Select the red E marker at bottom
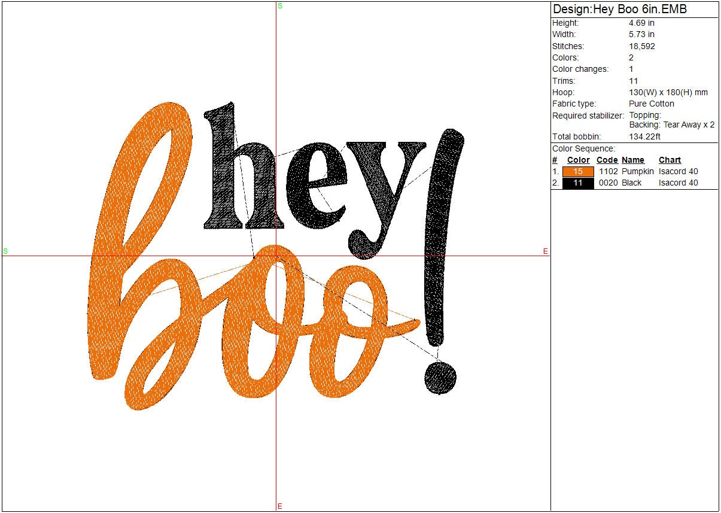Screen dimensions: 721x513 point(280,506)
